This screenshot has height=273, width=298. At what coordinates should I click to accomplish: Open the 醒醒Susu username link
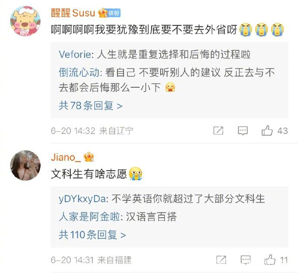[x=73, y=13]
